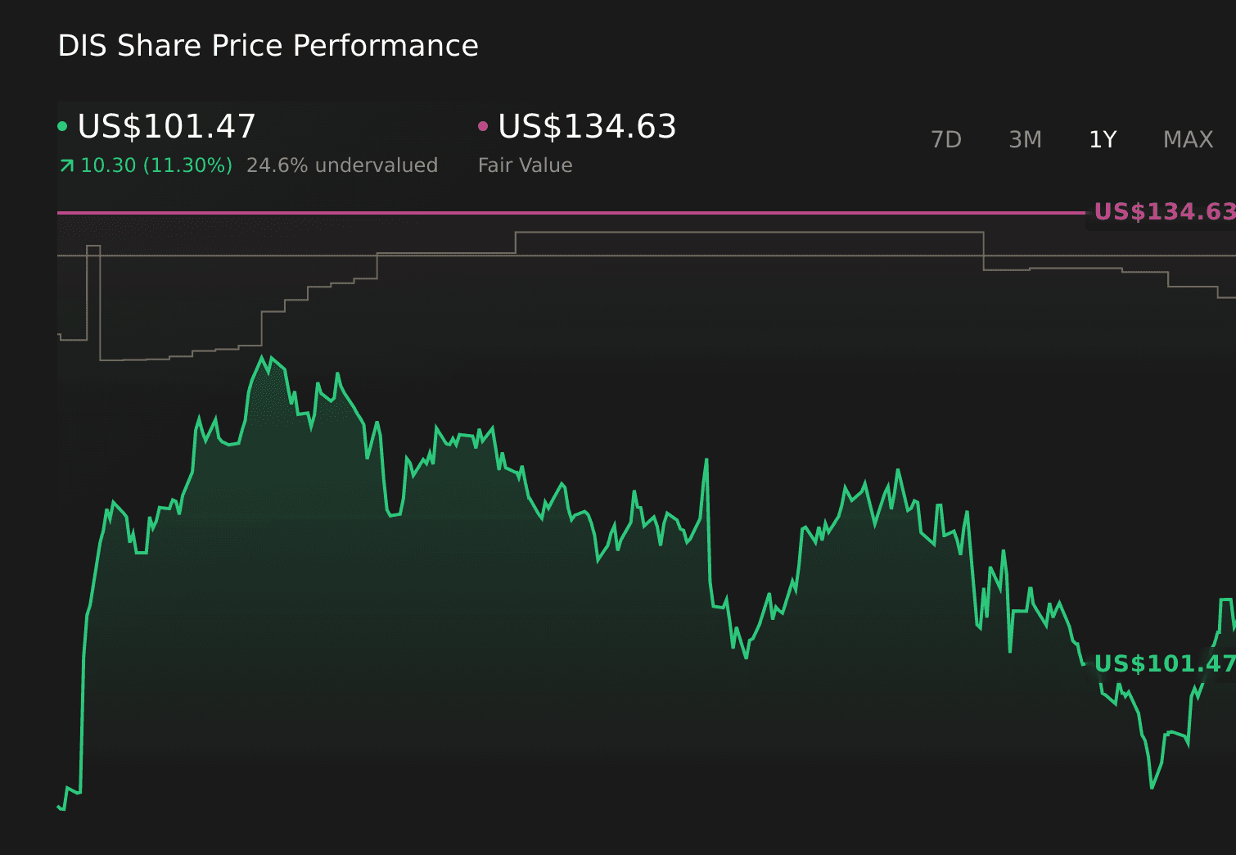This screenshot has width=1236, height=855.
Task: Click the pink fair value dot
Action: (x=483, y=126)
